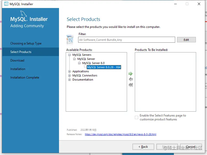
Task: Collapse the MySQL Server subnode
Action: [74, 59]
